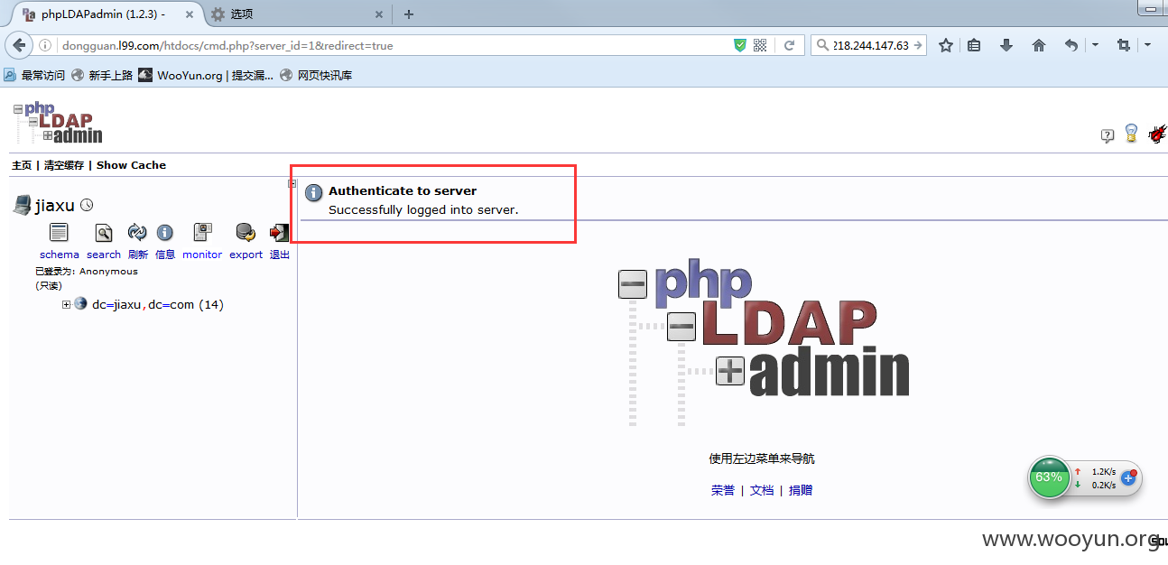
Task: Click the bookmark star icon
Action: 946,45
